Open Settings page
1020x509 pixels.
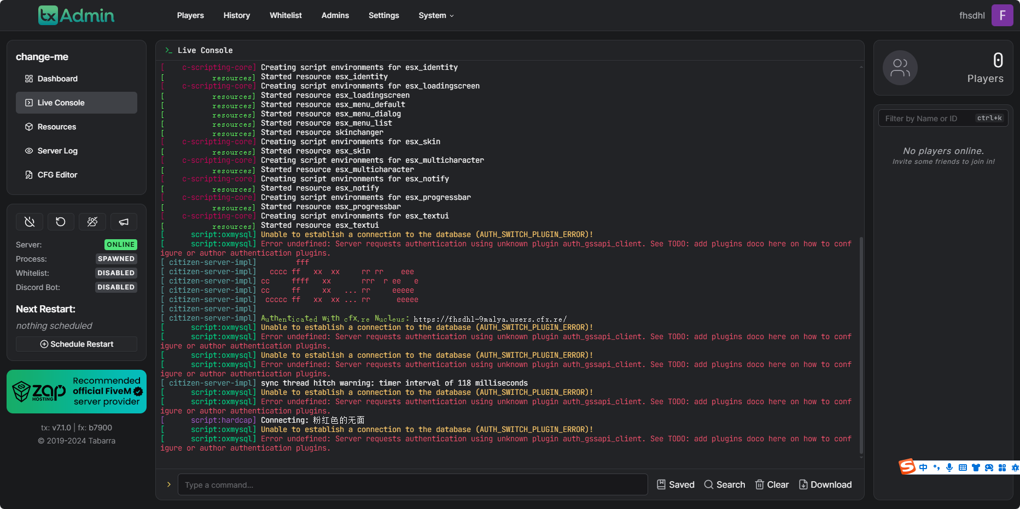(384, 15)
